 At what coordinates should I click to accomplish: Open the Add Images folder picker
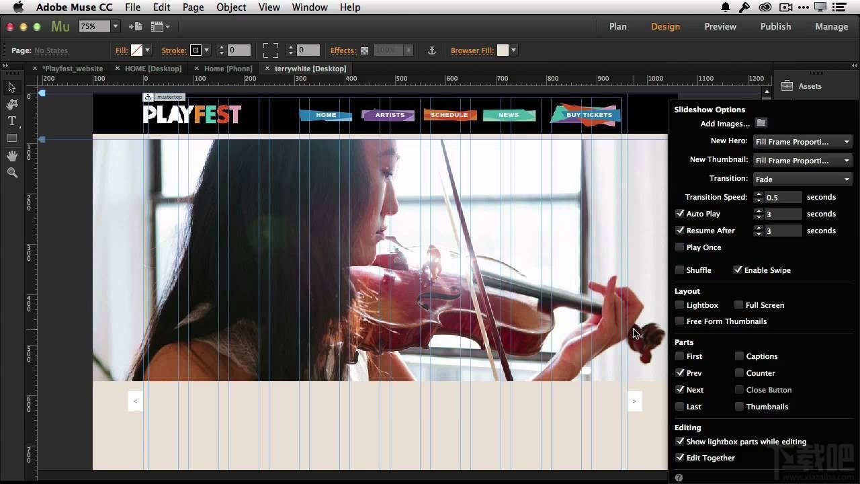pyautogui.click(x=763, y=123)
